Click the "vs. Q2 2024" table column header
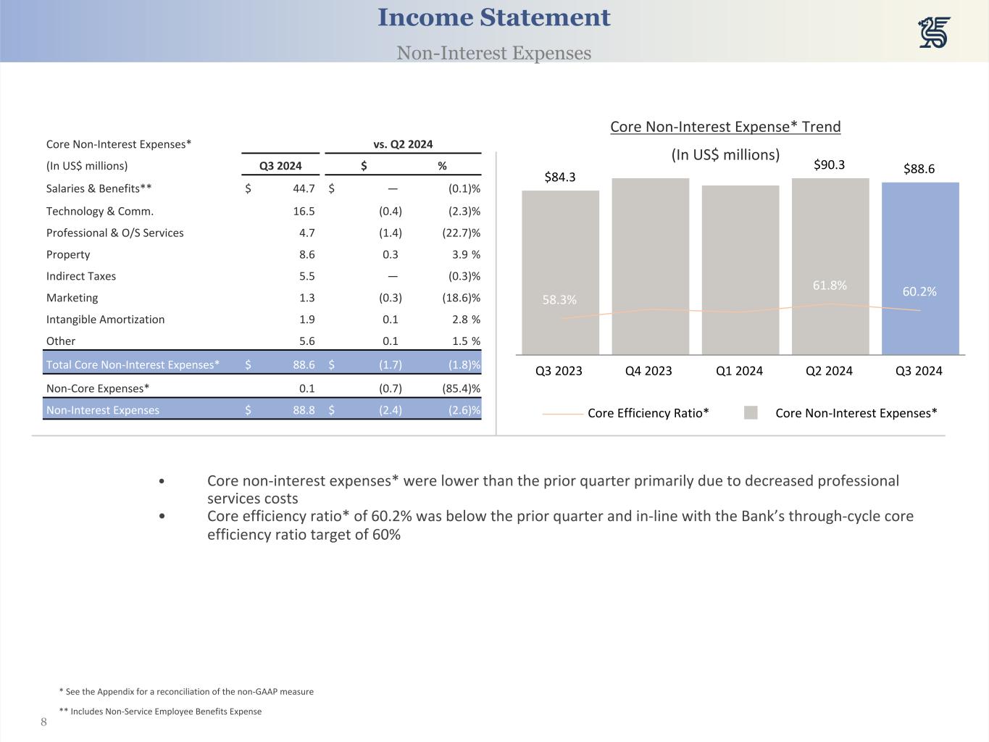 (403, 144)
